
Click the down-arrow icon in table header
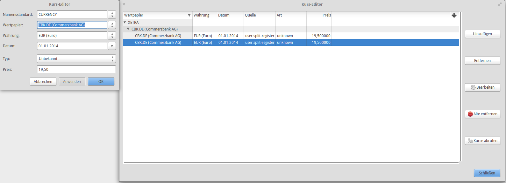point(454,15)
